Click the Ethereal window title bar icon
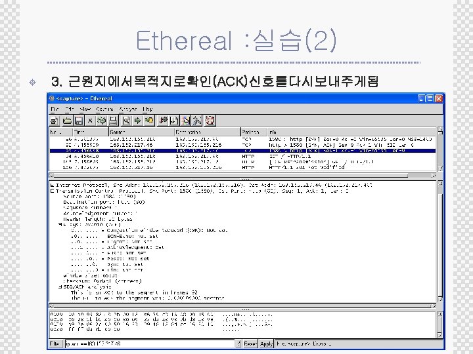 point(52,98)
